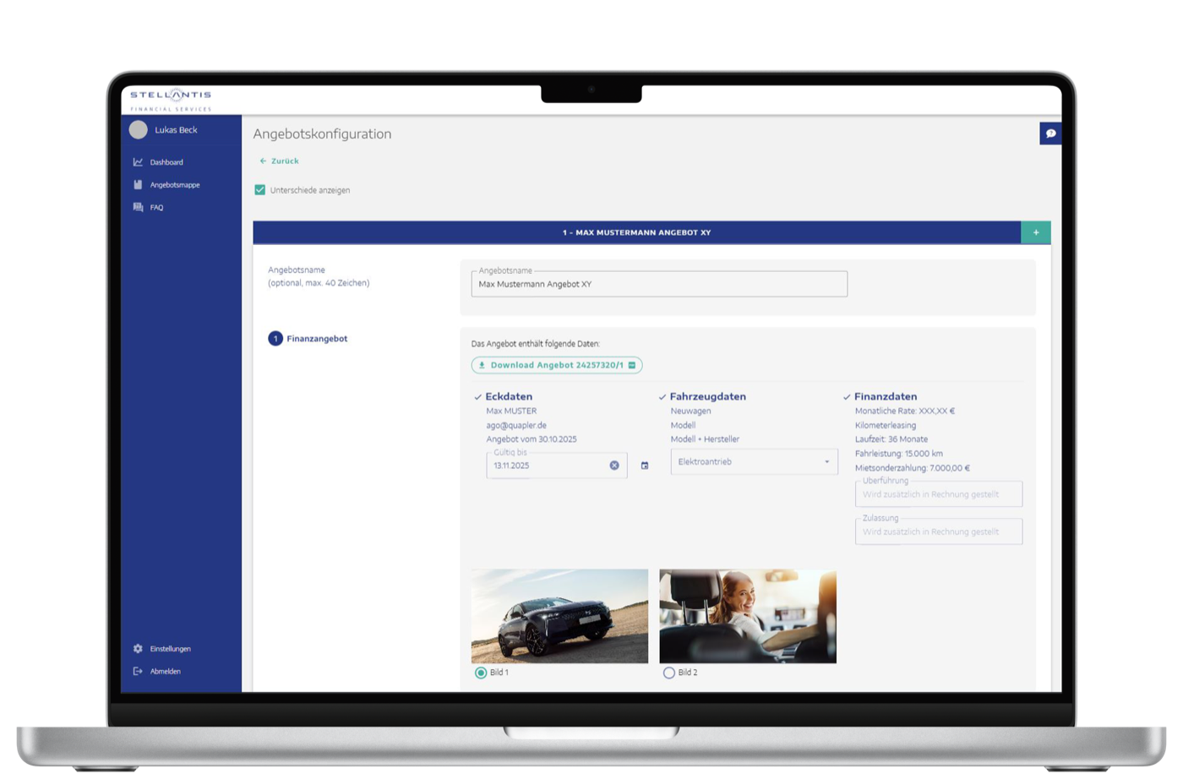1183x779 pixels.
Task: Open Einstellungen in sidebar
Action: click(171, 649)
